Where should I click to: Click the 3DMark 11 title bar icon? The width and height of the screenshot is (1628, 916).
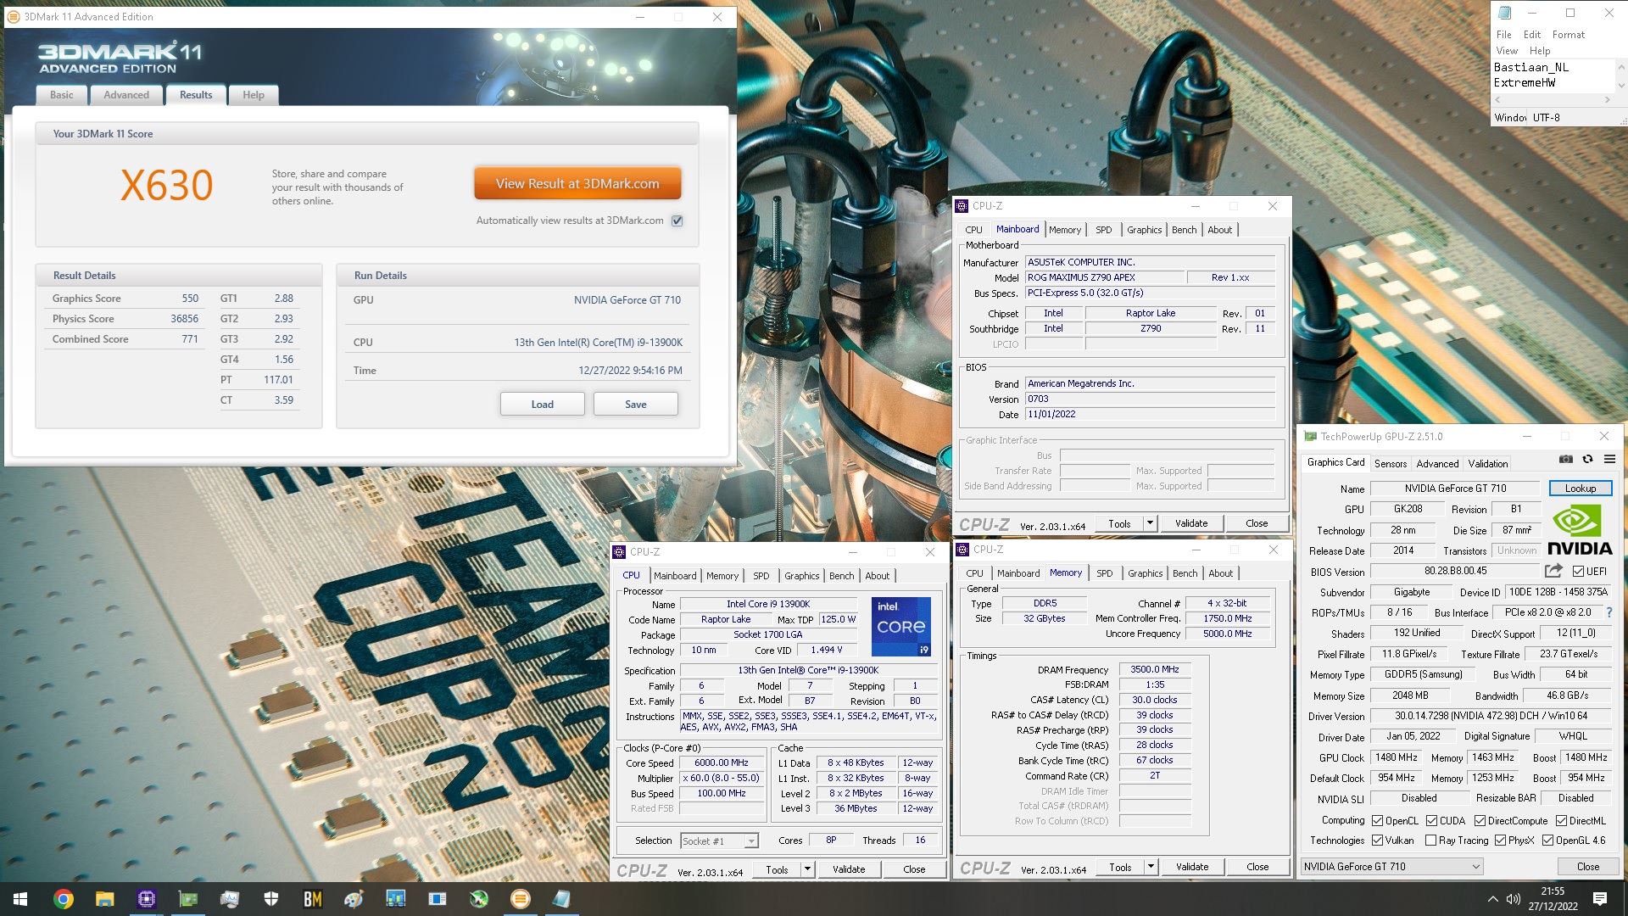coord(14,16)
